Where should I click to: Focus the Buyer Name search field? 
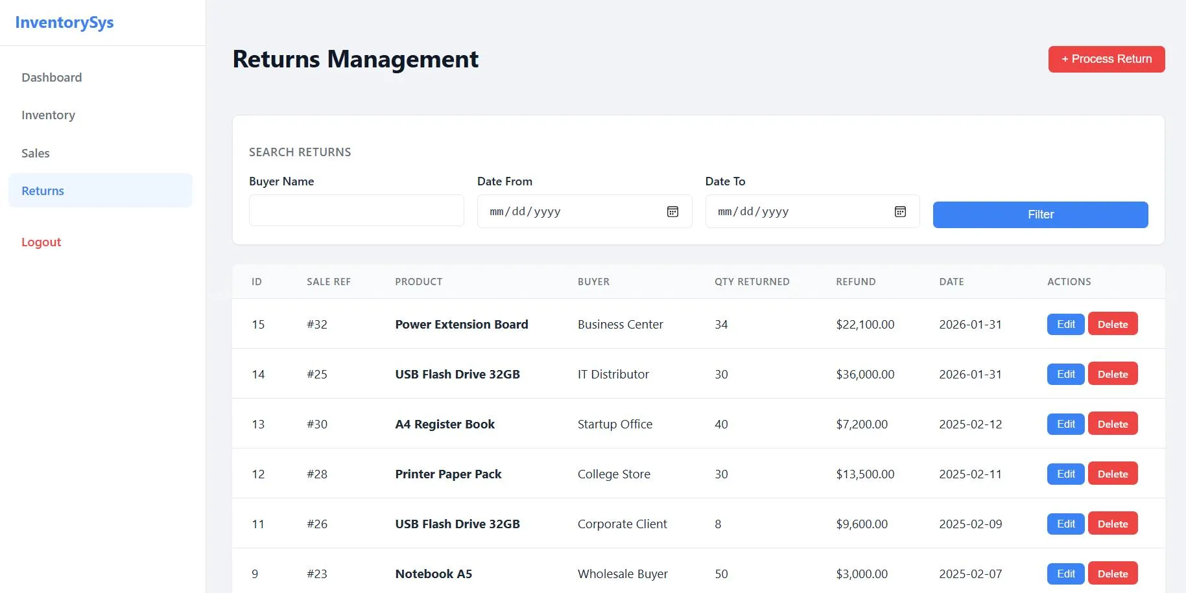(x=356, y=211)
